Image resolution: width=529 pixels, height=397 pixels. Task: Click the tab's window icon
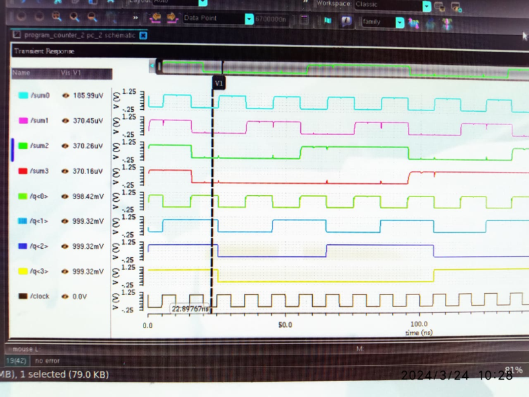17,34
